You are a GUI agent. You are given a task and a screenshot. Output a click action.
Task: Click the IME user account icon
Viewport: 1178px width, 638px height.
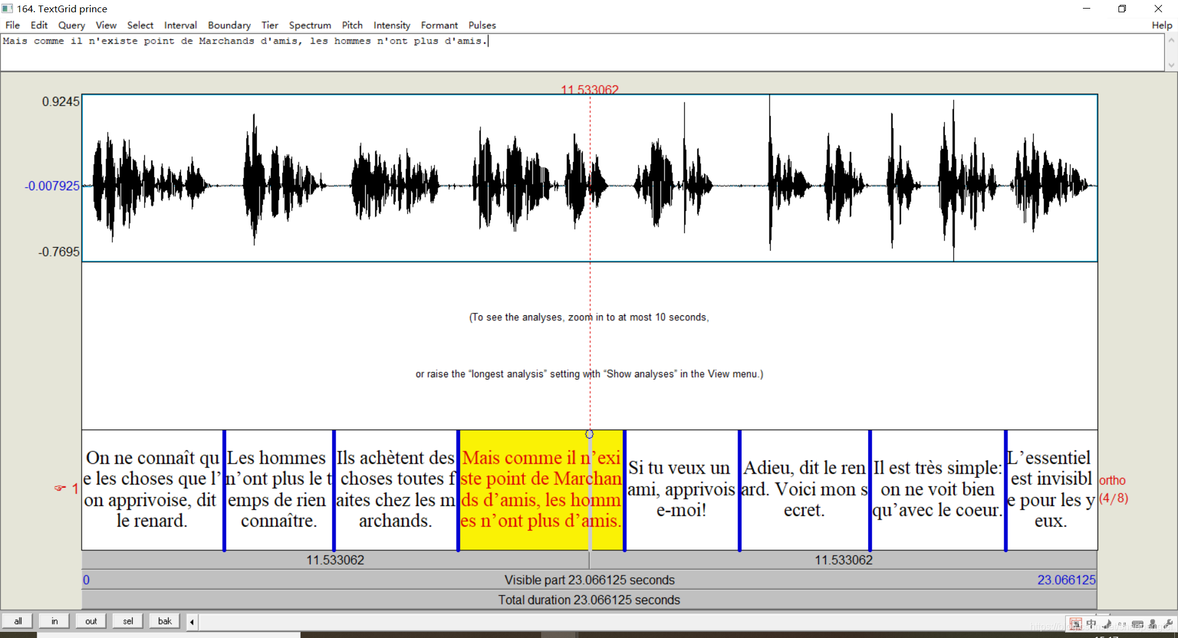pos(1153,625)
